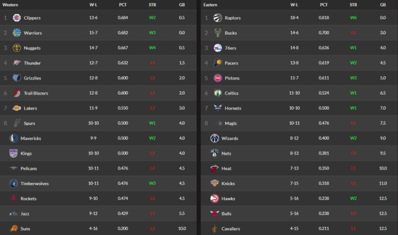Click the Clippers team logo
The width and height of the screenshot is (398, 235).
click(x=17, y=18)
